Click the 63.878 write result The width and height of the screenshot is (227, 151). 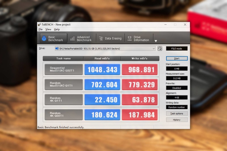pyautogui.click(x=140, y=99)
